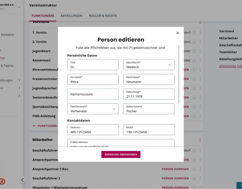Open three-dot menu for Ansprechpartner 2 Bau
This screenshot has height=189, width=242.
coord(200,169)
